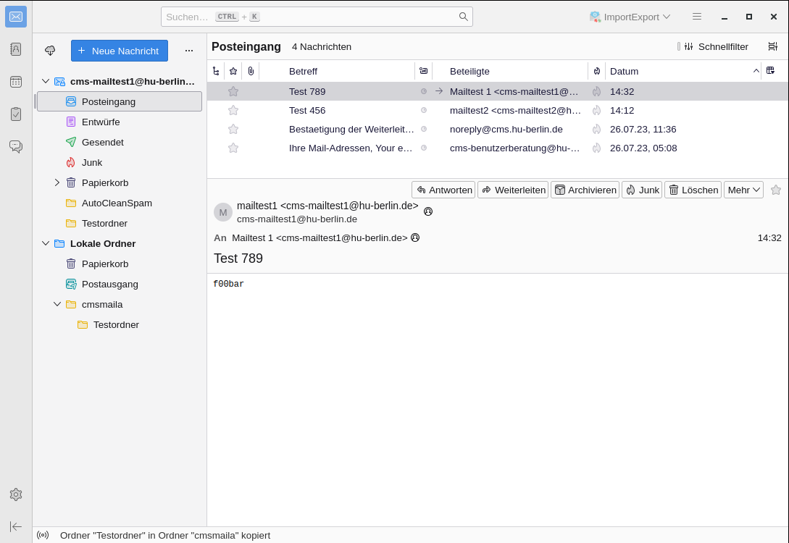The image size is (789, 543).
Task: Collapse the spaces toolbar arrow icon
Action: [16, 526]
